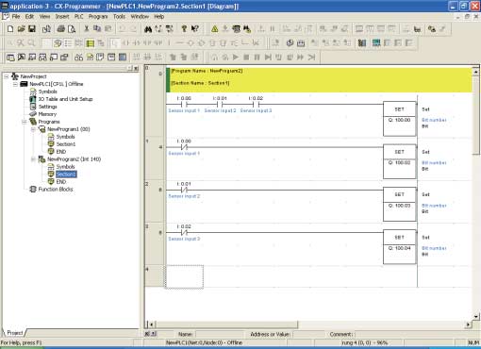The width and height of the screenshot is (481, 349).
Task: Click the magnifier zoom icon in second toolbar row
Action: 31,43
